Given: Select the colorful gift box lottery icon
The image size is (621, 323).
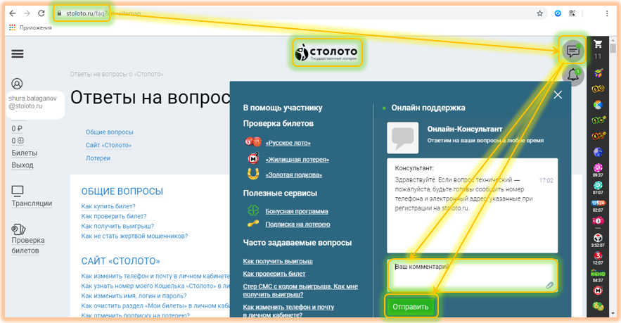Looking at the screenshot, I should [598, 73].
